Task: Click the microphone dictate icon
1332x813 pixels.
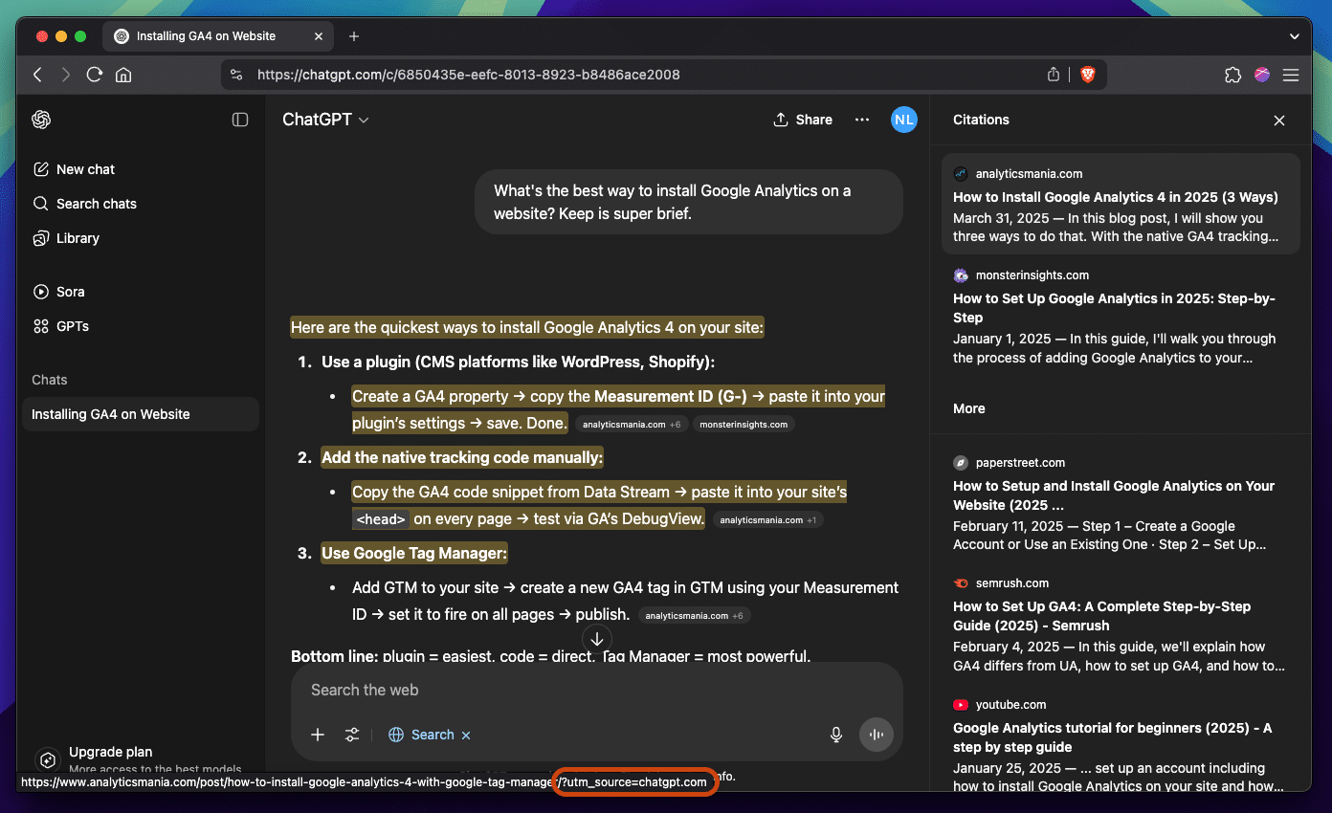Action: pos(836,735)
